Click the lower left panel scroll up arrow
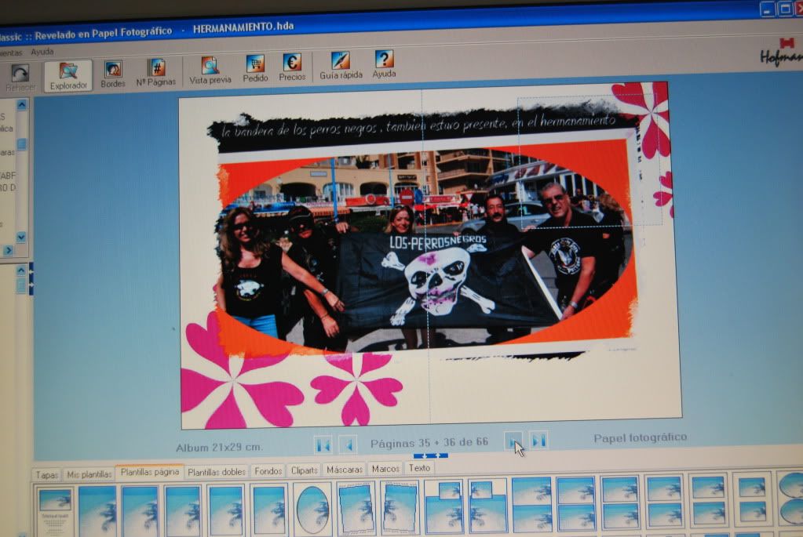The image size is (803, 537). click(21, 270)
